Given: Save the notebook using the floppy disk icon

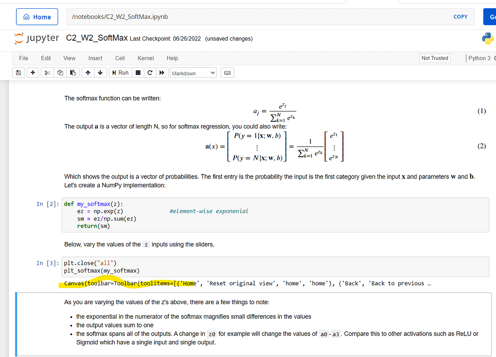Looking at the screenshot, I should point(18,72).
